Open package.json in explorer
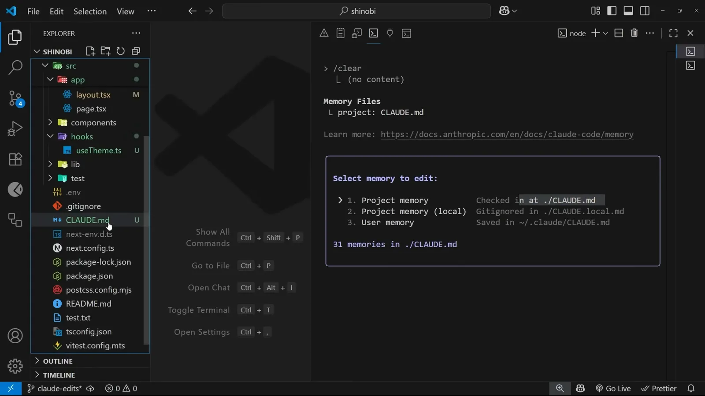The height and width of the screenshot is (396, 705). tap(90, 276)
